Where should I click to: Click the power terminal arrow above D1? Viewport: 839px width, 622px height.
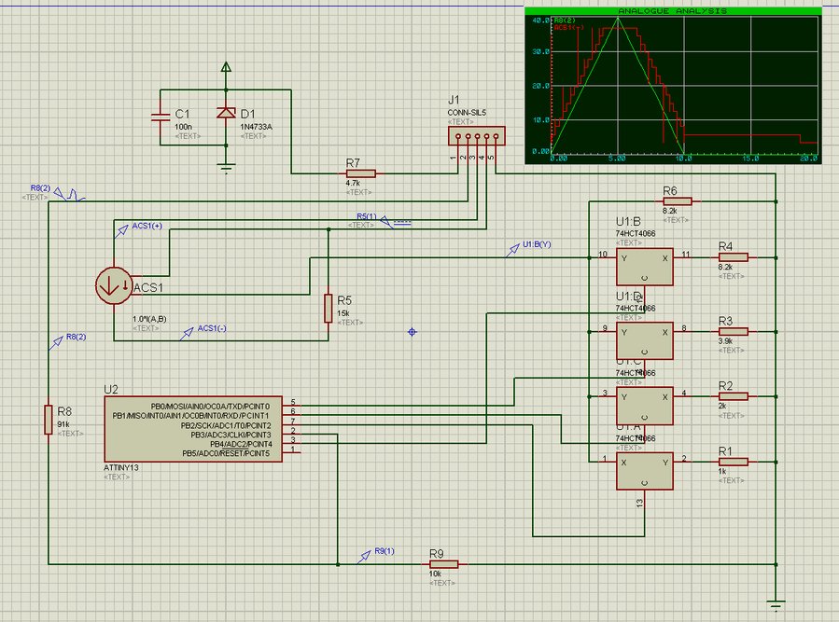[x=225, y=68]
